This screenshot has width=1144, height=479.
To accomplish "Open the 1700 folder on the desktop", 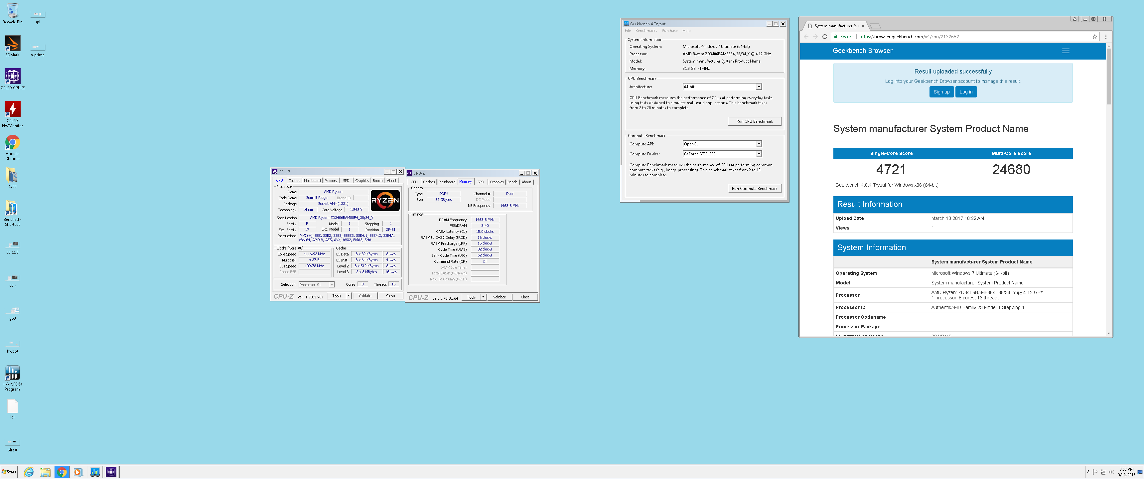I will [12, 178].
